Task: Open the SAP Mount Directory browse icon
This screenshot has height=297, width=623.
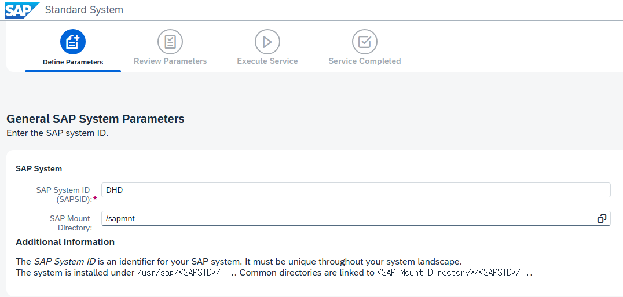Action: click(x=602, y=218)
